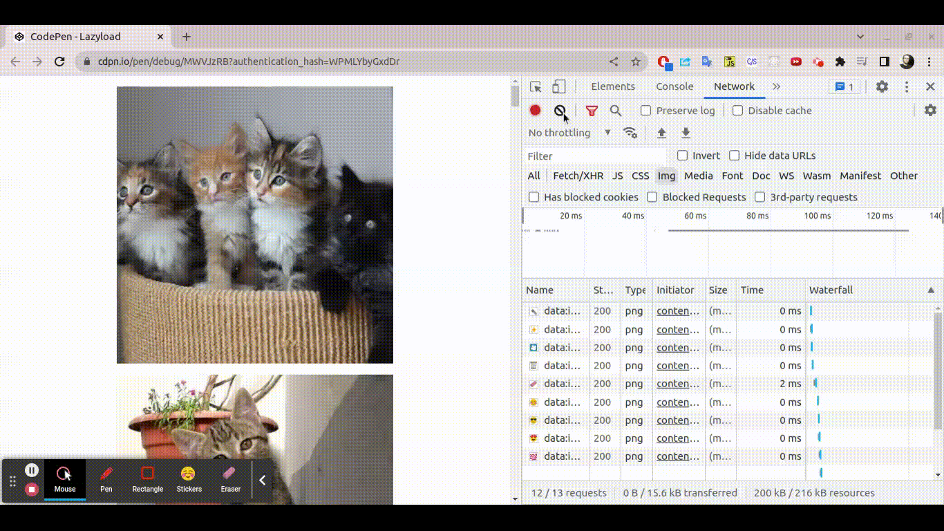Open the Extensions puzzle-piece menu
The width and height of the screenshot is (944, 531).
[x=840, y=62]
